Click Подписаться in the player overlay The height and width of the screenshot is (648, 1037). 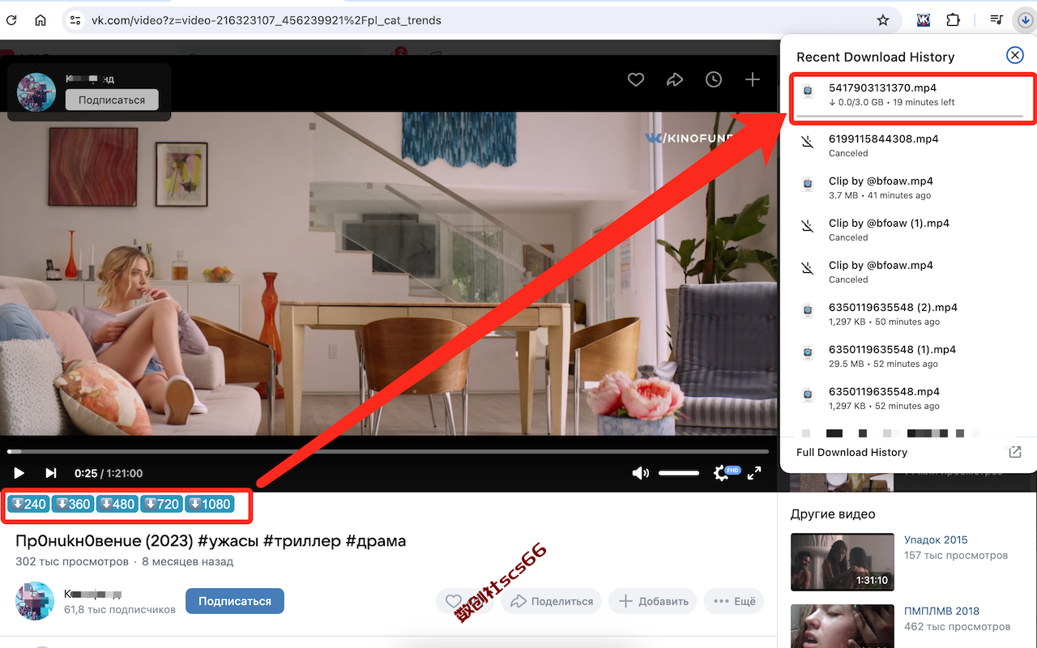tap(112, 100)
